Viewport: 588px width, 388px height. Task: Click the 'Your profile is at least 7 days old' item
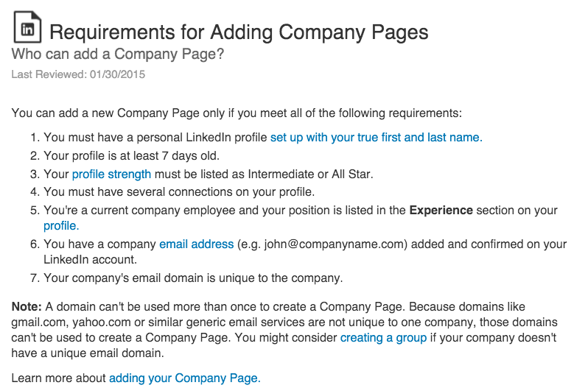pyautogui.click(x=131, y=156)
